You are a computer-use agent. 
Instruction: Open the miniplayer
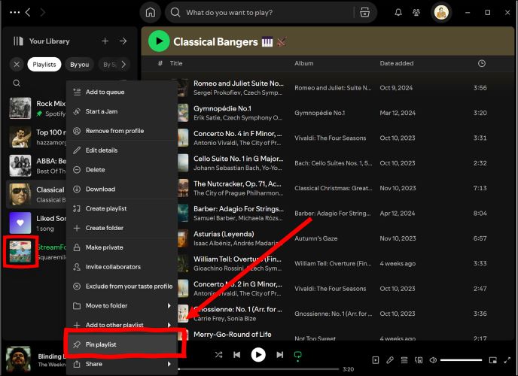tap(493, 360)
